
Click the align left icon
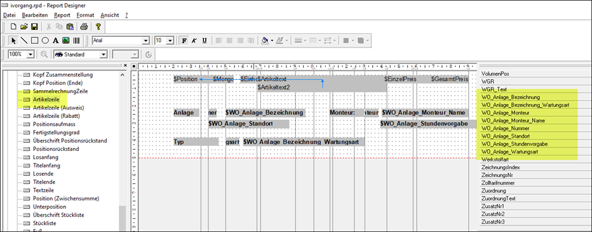(x=219, y=41)
